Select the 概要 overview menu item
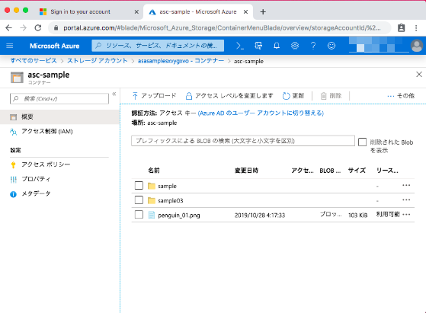Screen dimensions: 426x313 pyautogui.click(x=59, y=117)
